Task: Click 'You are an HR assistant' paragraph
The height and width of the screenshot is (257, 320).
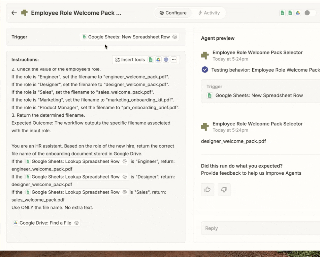Action: tap(93, 150)
